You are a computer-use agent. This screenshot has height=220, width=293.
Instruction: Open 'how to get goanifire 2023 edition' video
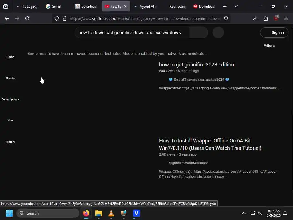pos(196,65)
